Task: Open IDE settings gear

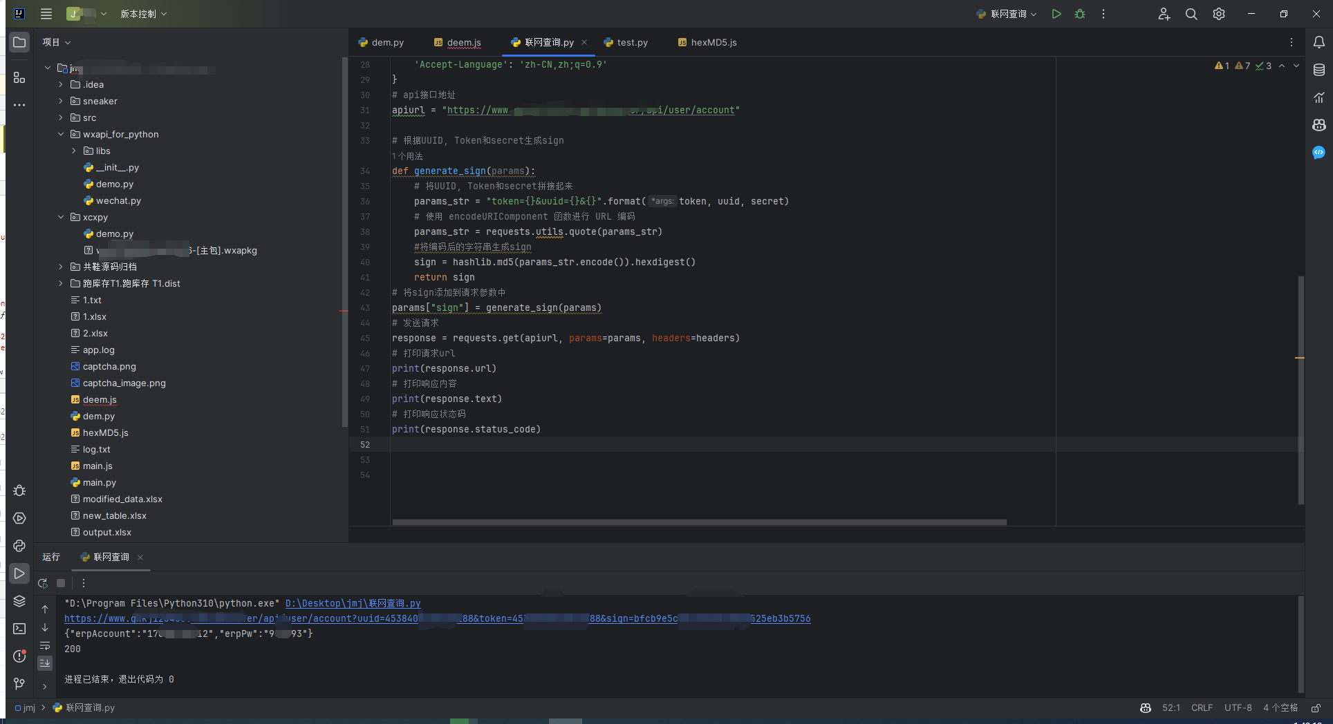Action: pos(1219,14)
